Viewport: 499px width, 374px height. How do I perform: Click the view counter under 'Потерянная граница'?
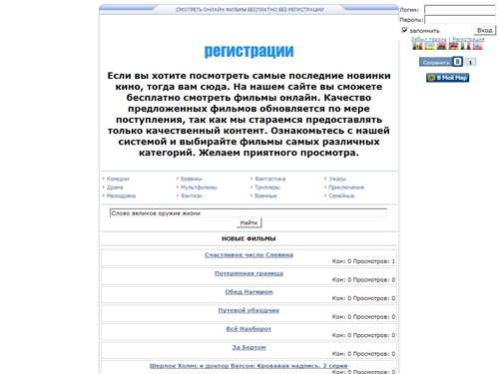[363, 280]
